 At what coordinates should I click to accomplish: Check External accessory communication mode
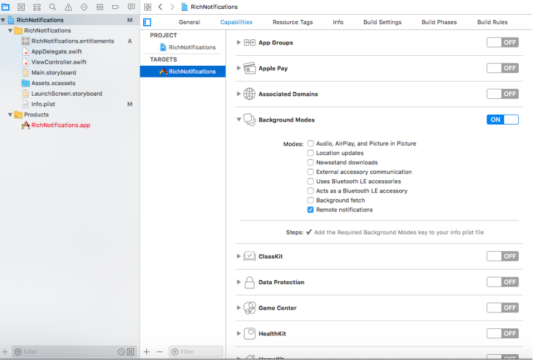[310, 172]
